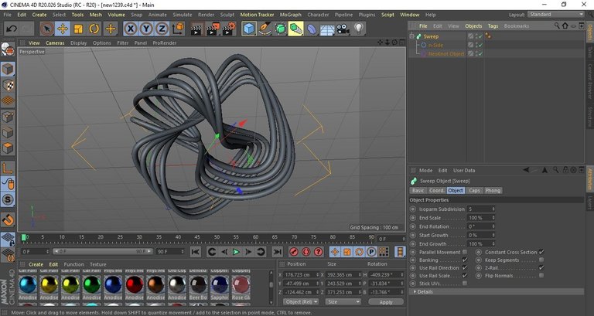
Task: Select Texture mode checkerboard cube icon
Action: [8, 85]
